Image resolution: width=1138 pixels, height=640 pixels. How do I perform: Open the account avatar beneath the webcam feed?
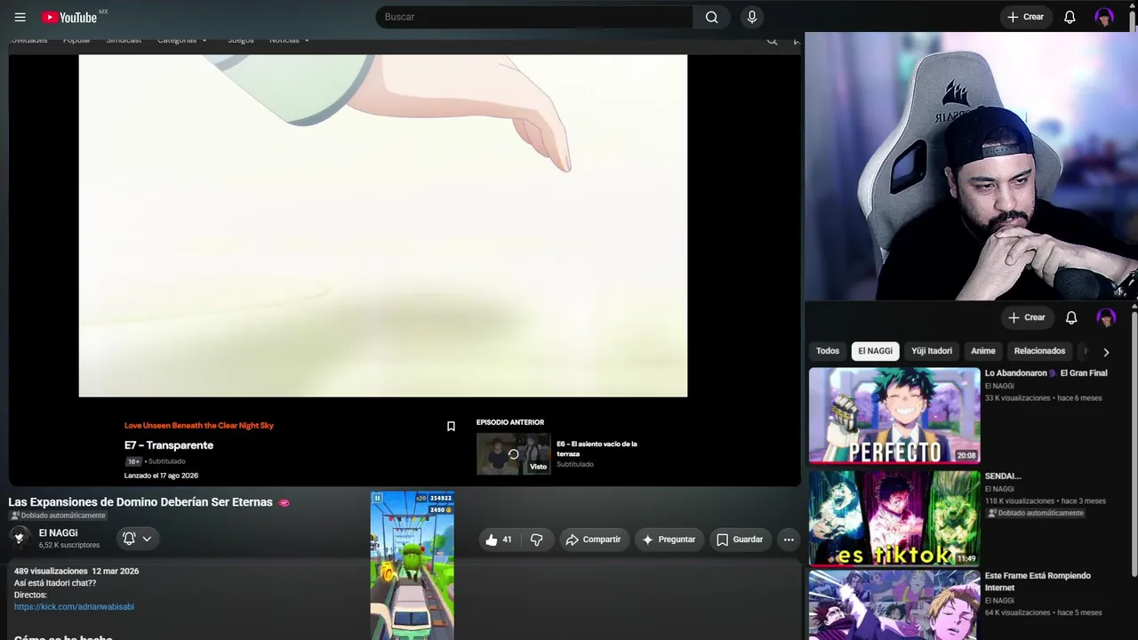[x=1106, y=317]
